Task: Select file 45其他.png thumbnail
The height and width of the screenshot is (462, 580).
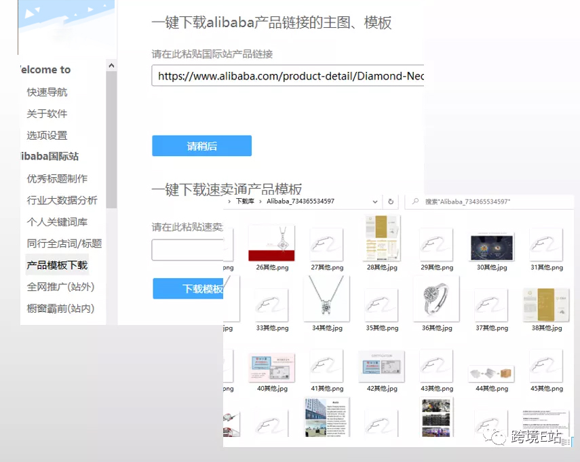Action: (x=547, y=366)
